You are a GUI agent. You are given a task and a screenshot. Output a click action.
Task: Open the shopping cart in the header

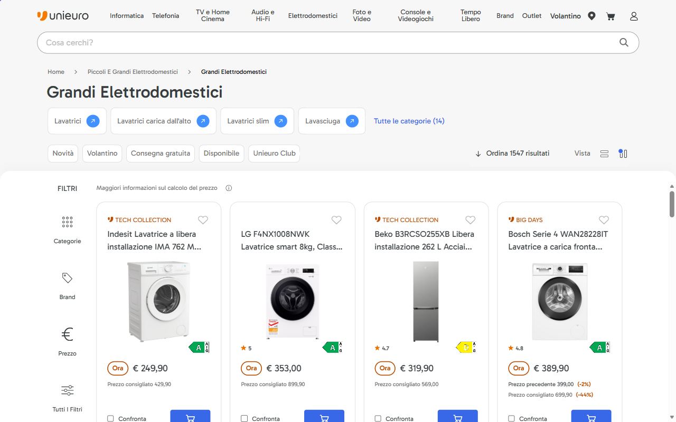pos(611,16)
